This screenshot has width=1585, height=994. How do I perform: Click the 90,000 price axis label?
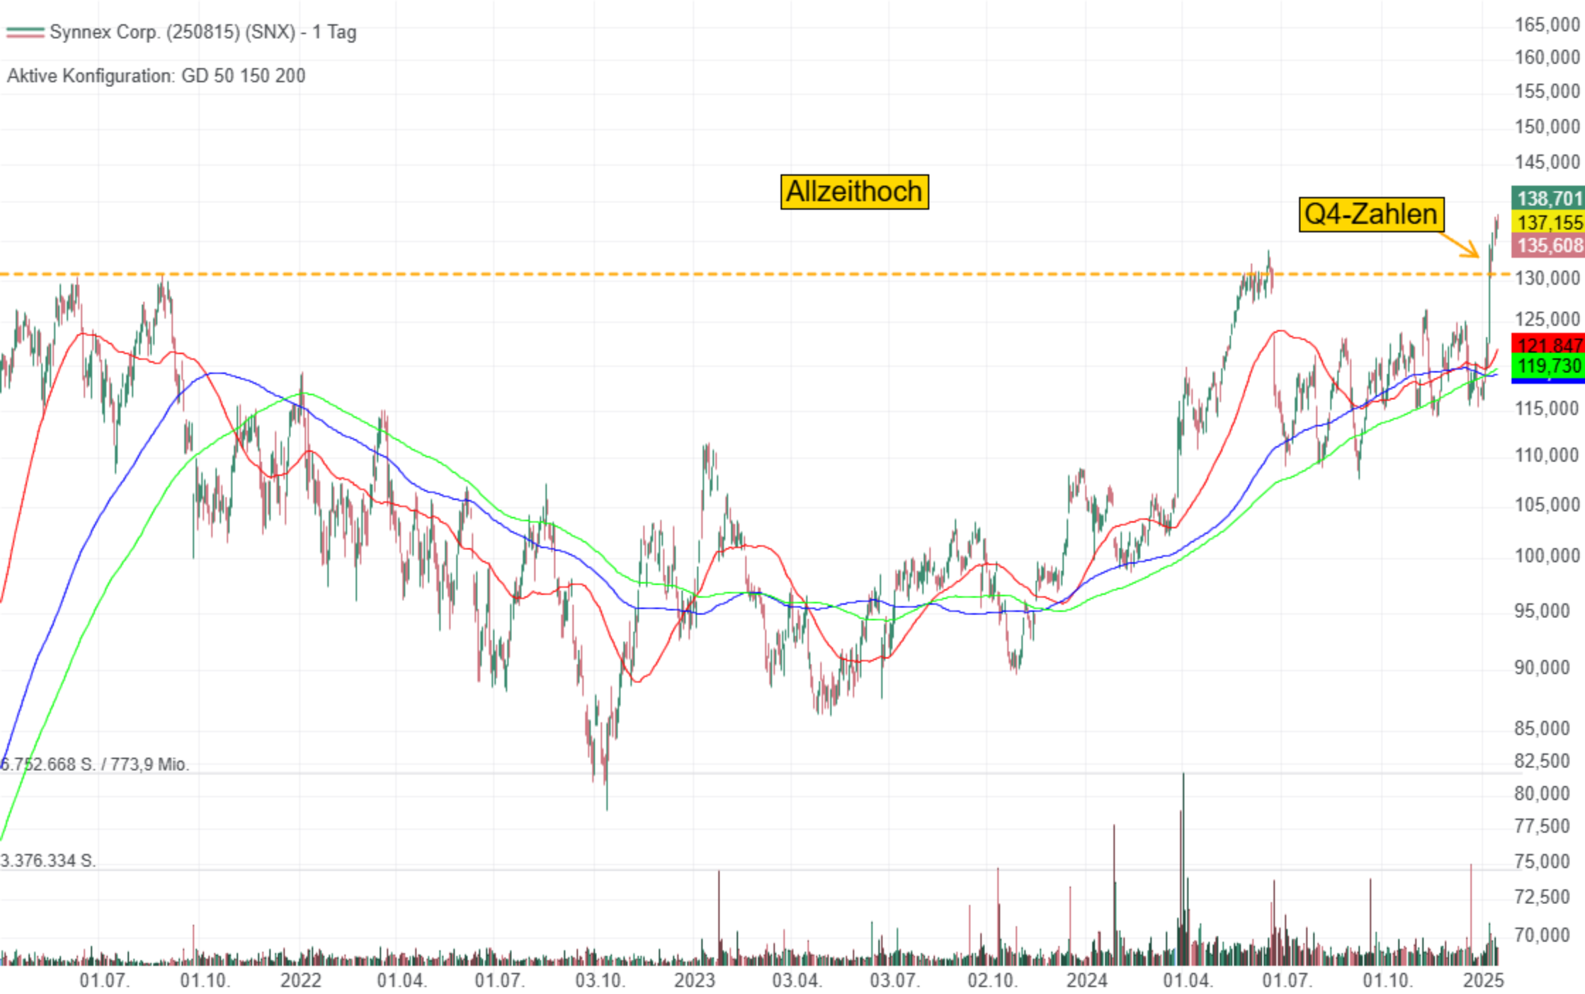click(1542, 668)
